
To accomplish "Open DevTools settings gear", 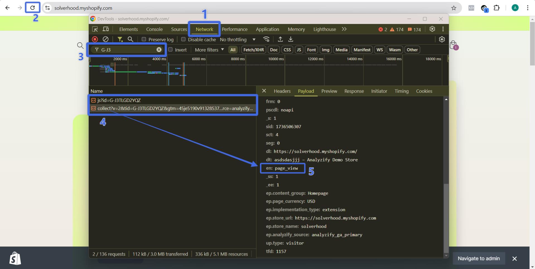I will (432, 29).
